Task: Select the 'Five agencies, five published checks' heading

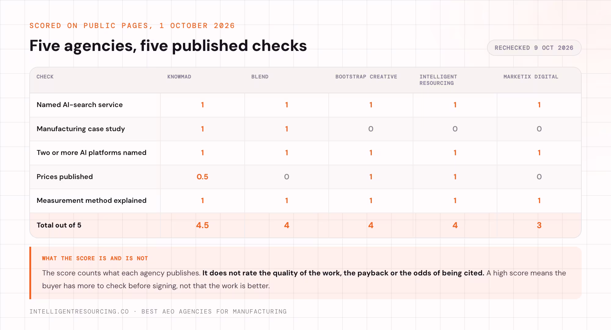Action: click(x=168, y=46)
